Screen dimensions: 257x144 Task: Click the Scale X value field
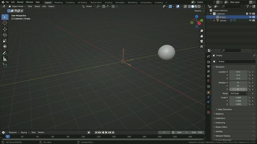pyautogui.click(x=238, y=98)
